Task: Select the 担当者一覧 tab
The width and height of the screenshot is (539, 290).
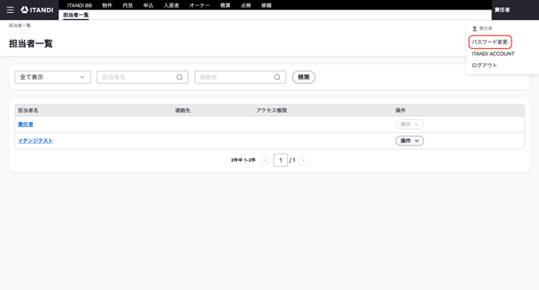Action: click(76, 15)
